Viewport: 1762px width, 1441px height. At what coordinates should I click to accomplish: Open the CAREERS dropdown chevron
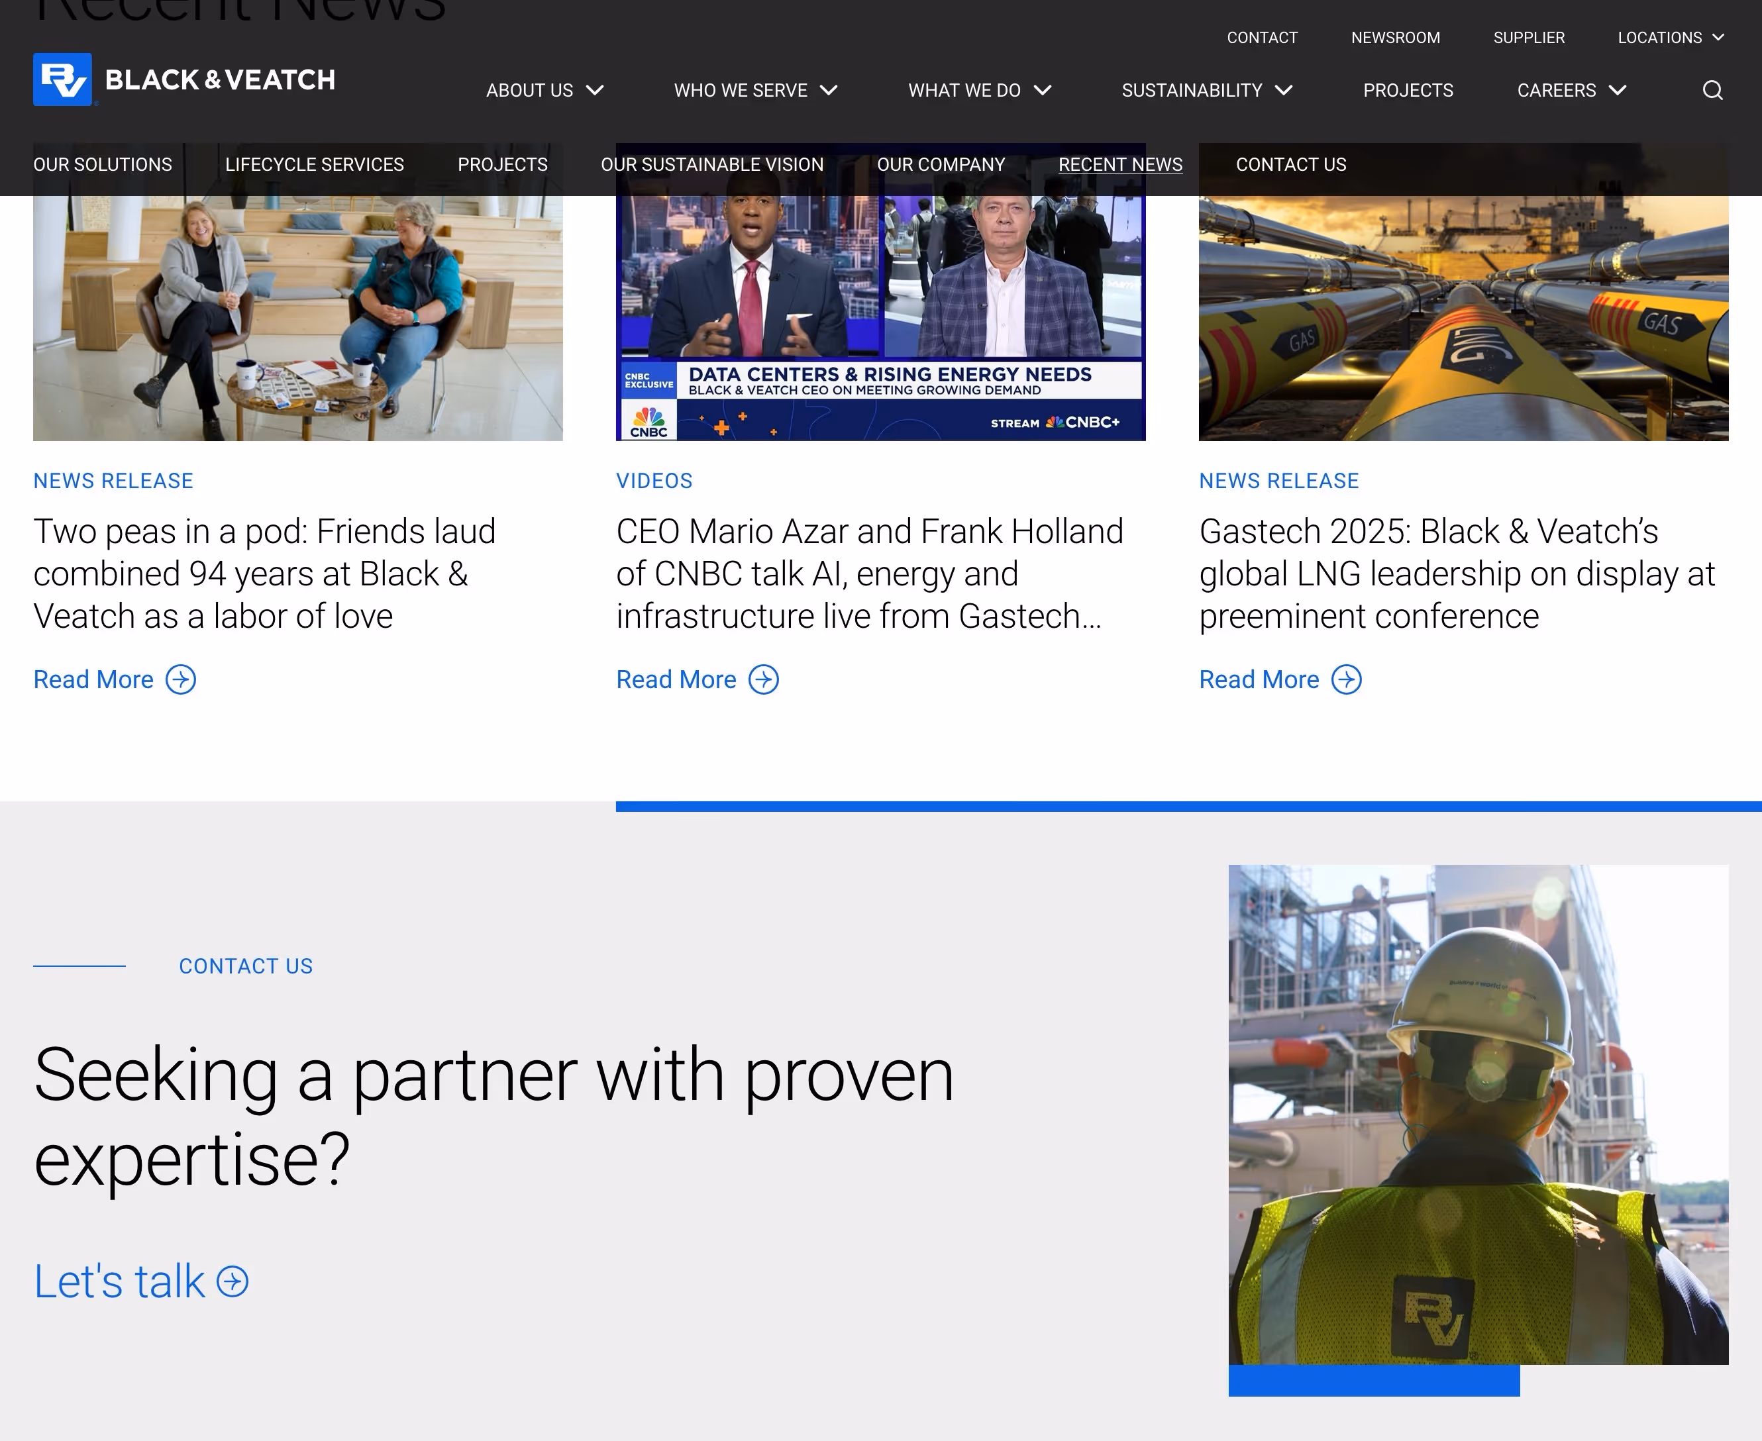point(1617,91)
